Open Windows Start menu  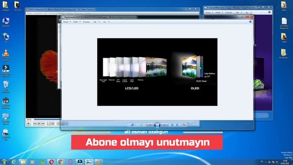coord(4,162)
